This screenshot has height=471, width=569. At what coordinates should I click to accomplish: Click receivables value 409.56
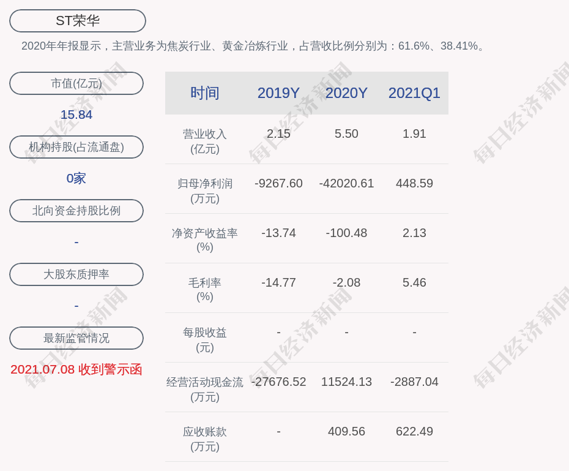[346, 431]
